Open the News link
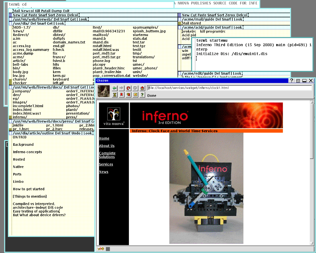Image resolution: width=316 pixels, height=253 pixels. pos(104,172)
